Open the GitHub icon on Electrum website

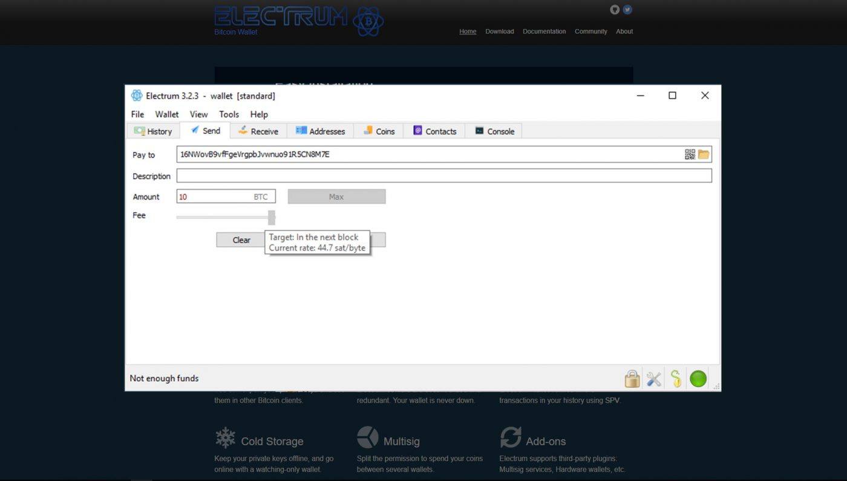point(615,10)
